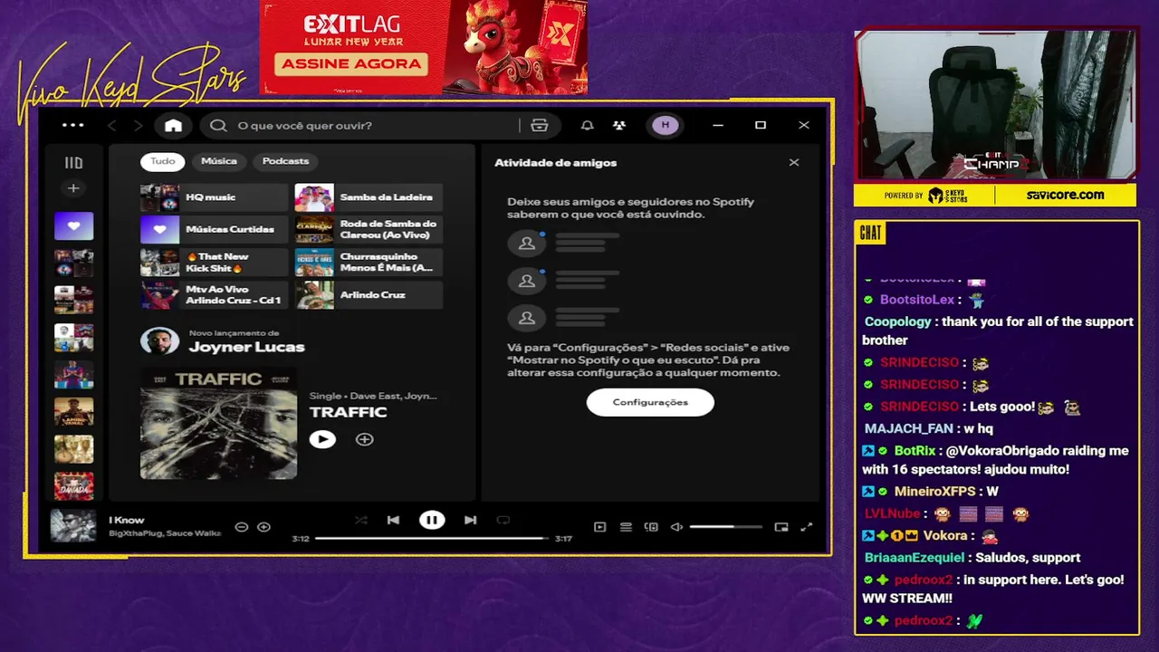Click username "BootsitoLex" in chat
This screenshot has height=652, width=1159.
(x=917, y=300)
